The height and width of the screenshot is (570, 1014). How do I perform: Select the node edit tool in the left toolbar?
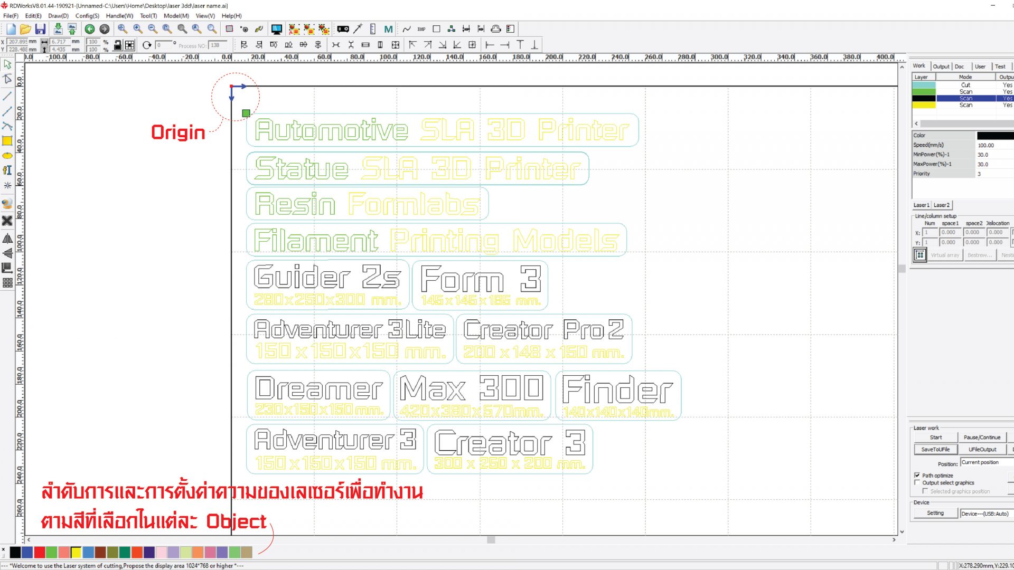(7, 79)
